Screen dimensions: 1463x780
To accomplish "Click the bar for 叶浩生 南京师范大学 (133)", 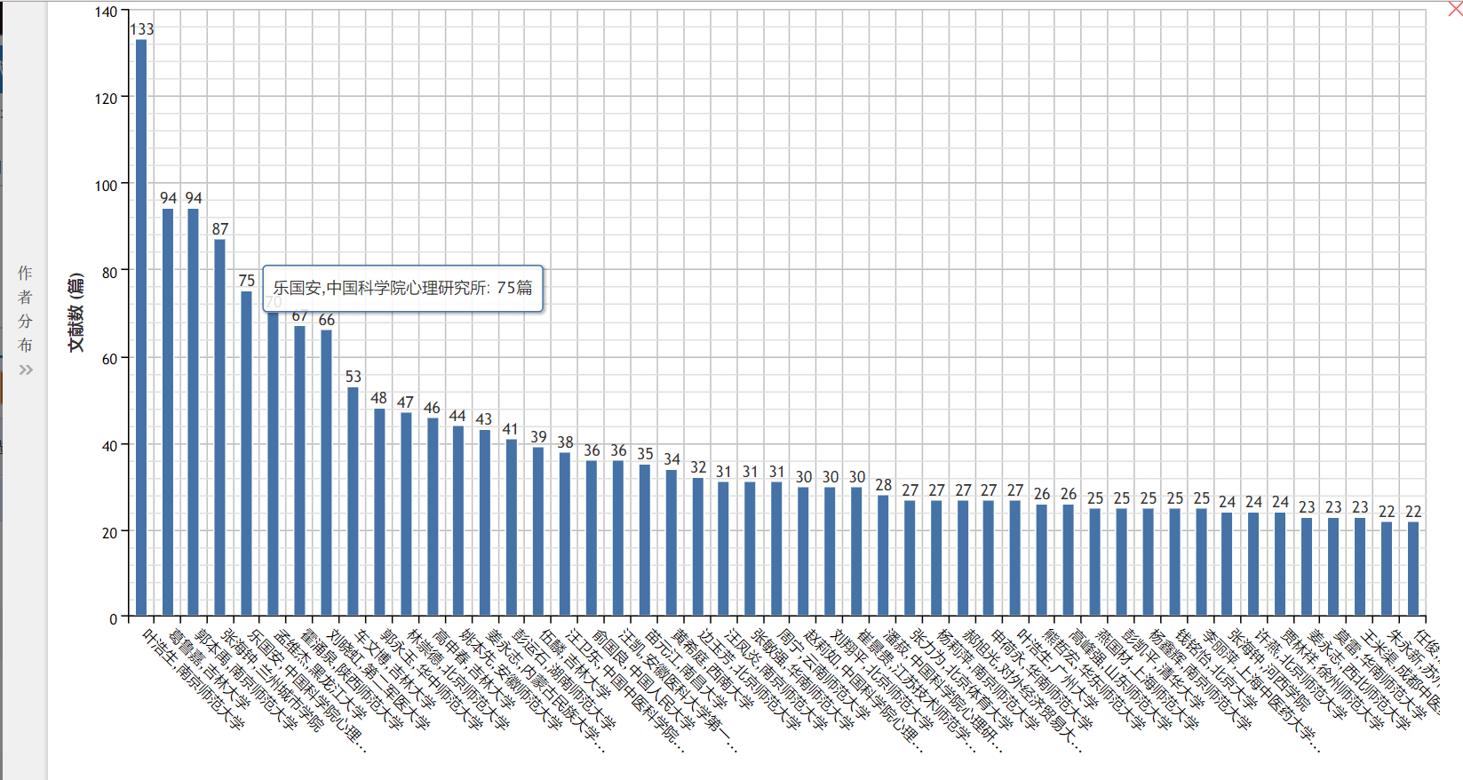I will [141, 327].
